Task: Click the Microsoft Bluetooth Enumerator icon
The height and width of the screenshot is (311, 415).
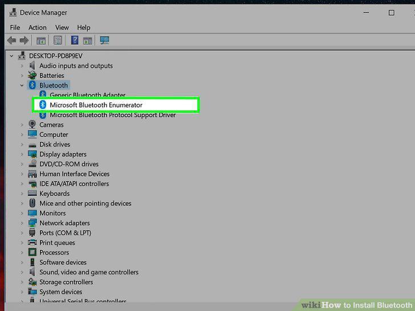Action: point(43,105)
